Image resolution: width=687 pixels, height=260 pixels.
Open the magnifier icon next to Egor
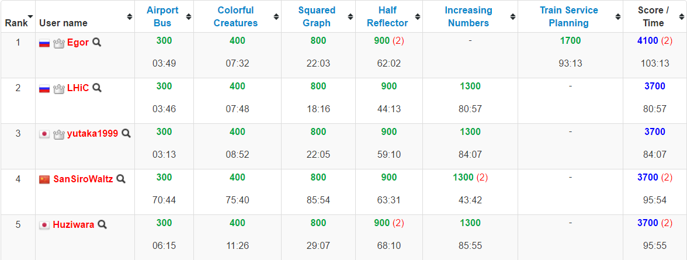(97, 43)
